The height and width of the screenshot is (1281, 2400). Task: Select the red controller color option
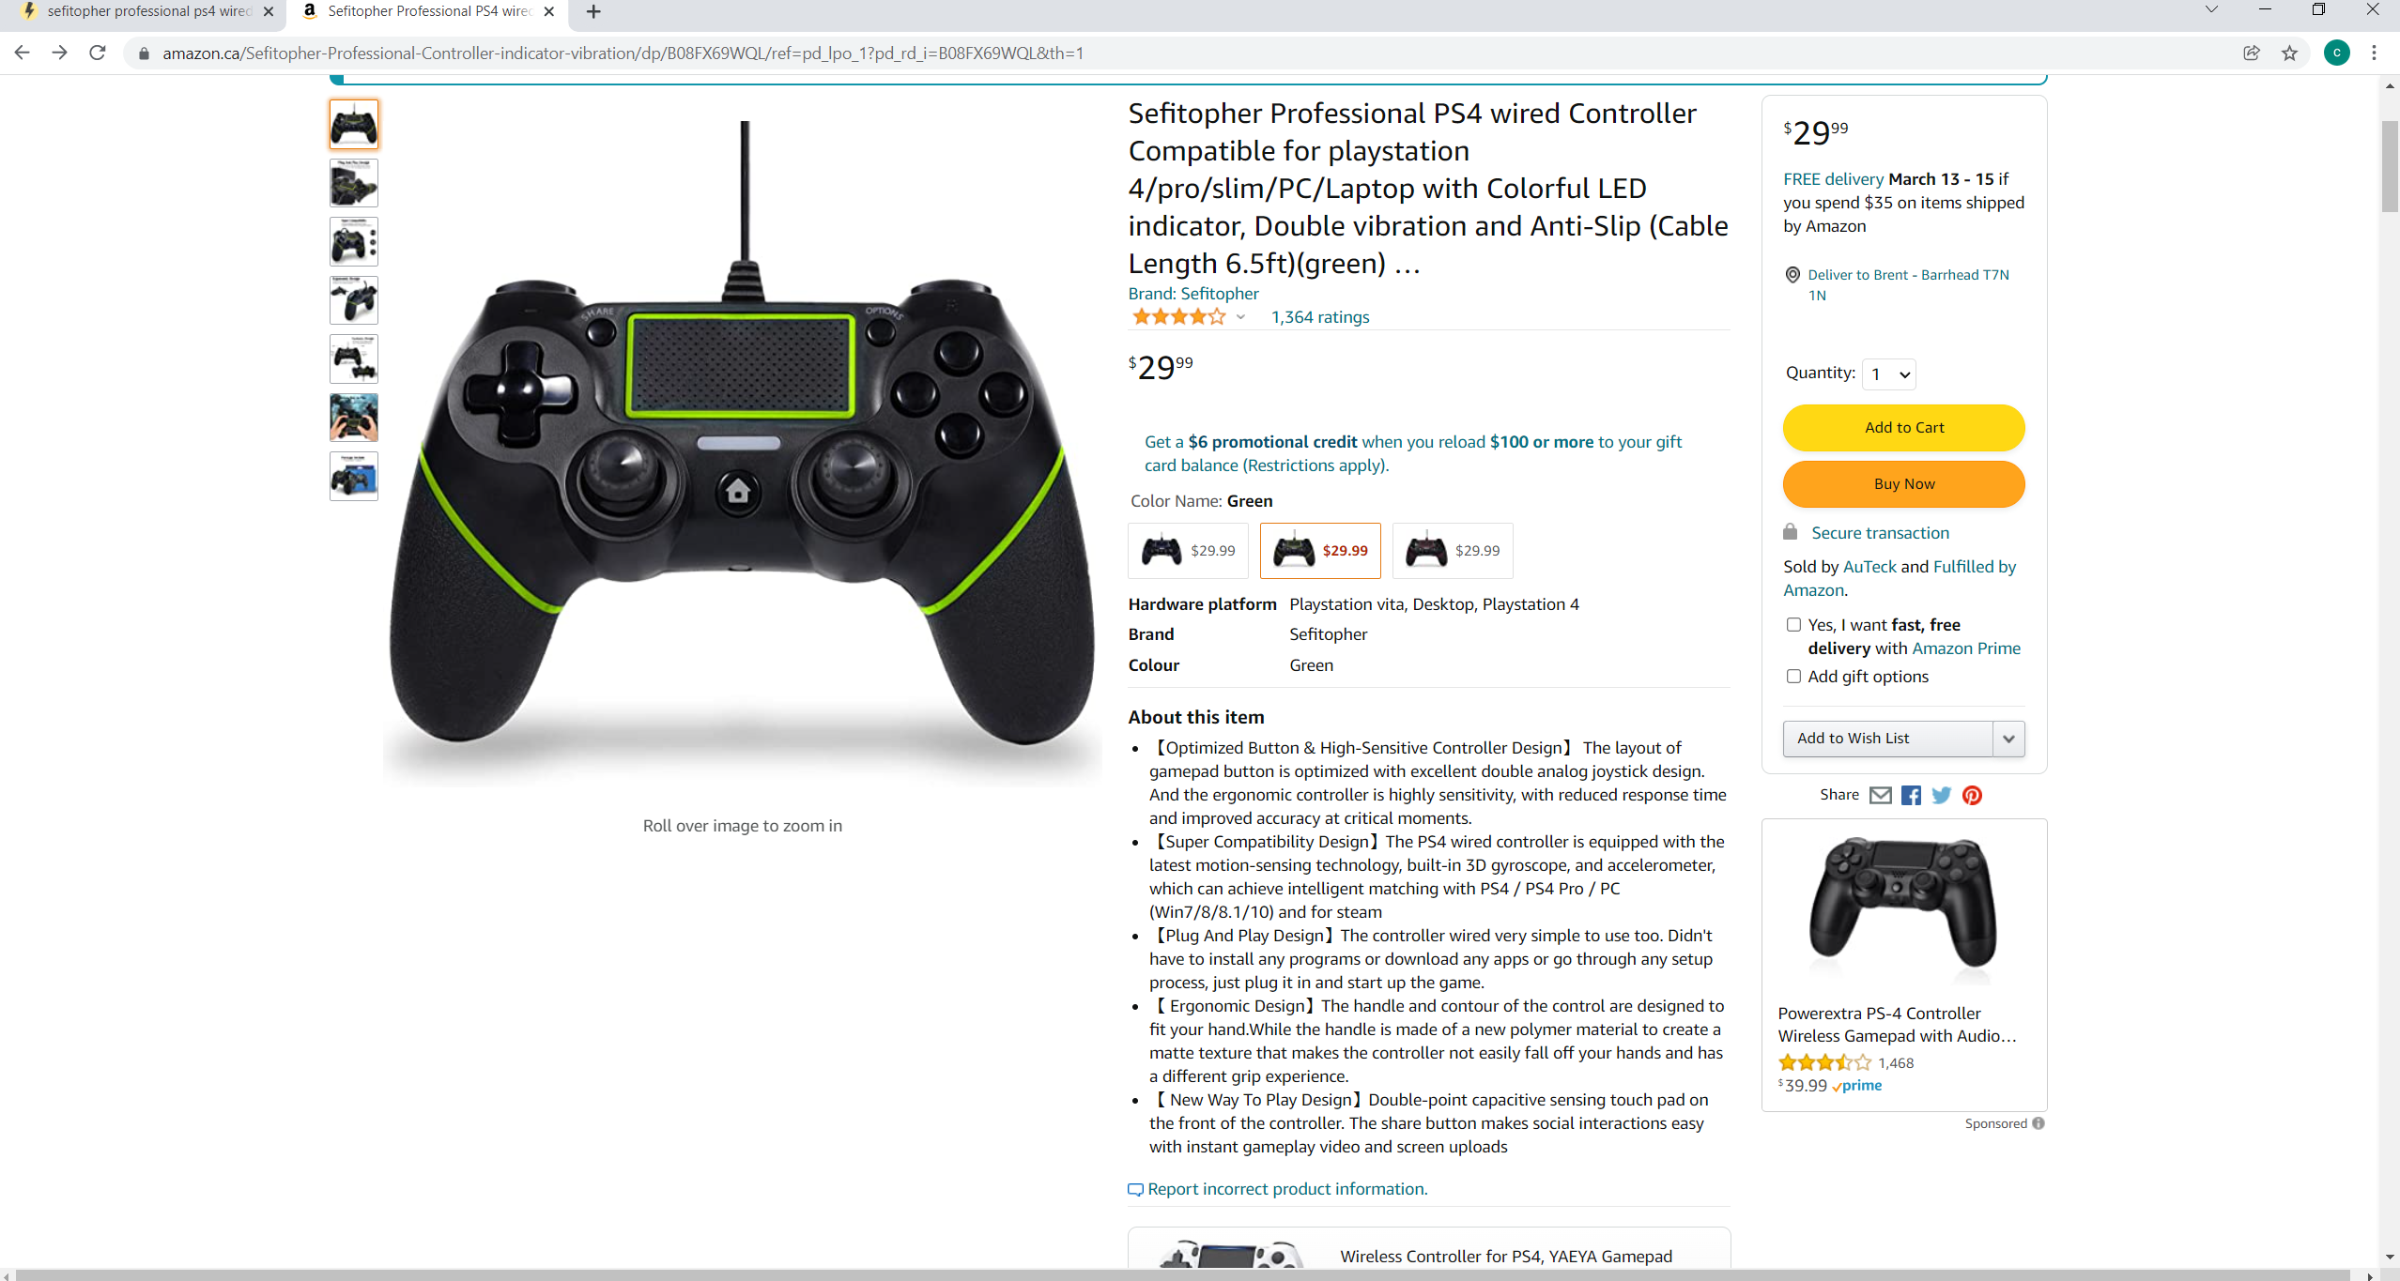(1452, 551)
